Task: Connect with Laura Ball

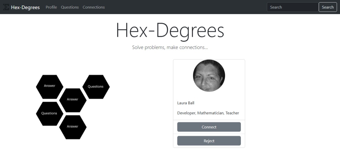Action: pos(209,127)
